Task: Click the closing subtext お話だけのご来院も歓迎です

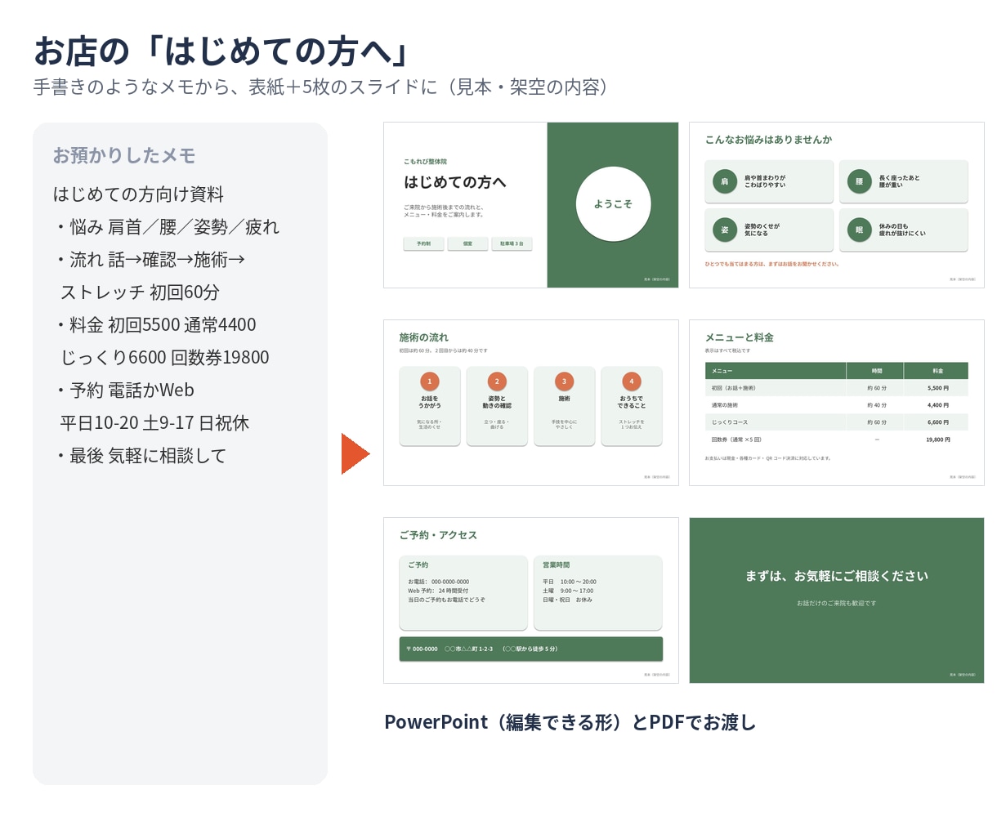Action: point(837,603)
